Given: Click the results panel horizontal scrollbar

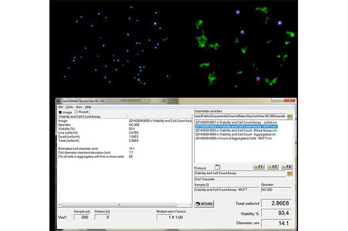Looking at the screenshot, I should pos(123,204).
